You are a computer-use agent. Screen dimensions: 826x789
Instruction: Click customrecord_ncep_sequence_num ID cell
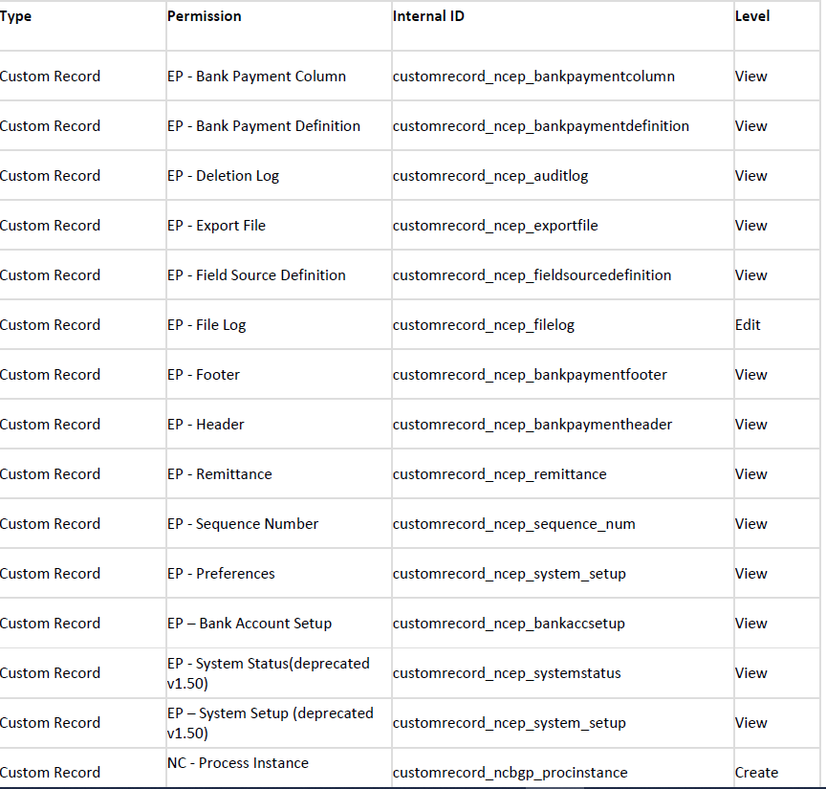(513, 524)
